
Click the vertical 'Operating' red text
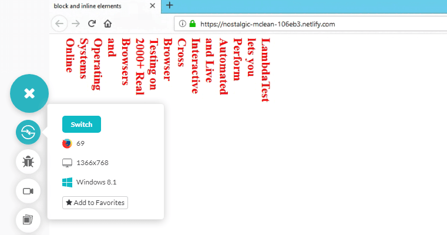point(98,65)
